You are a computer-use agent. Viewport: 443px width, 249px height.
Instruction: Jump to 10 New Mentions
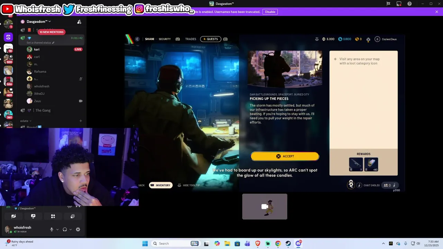coord(51,32)
